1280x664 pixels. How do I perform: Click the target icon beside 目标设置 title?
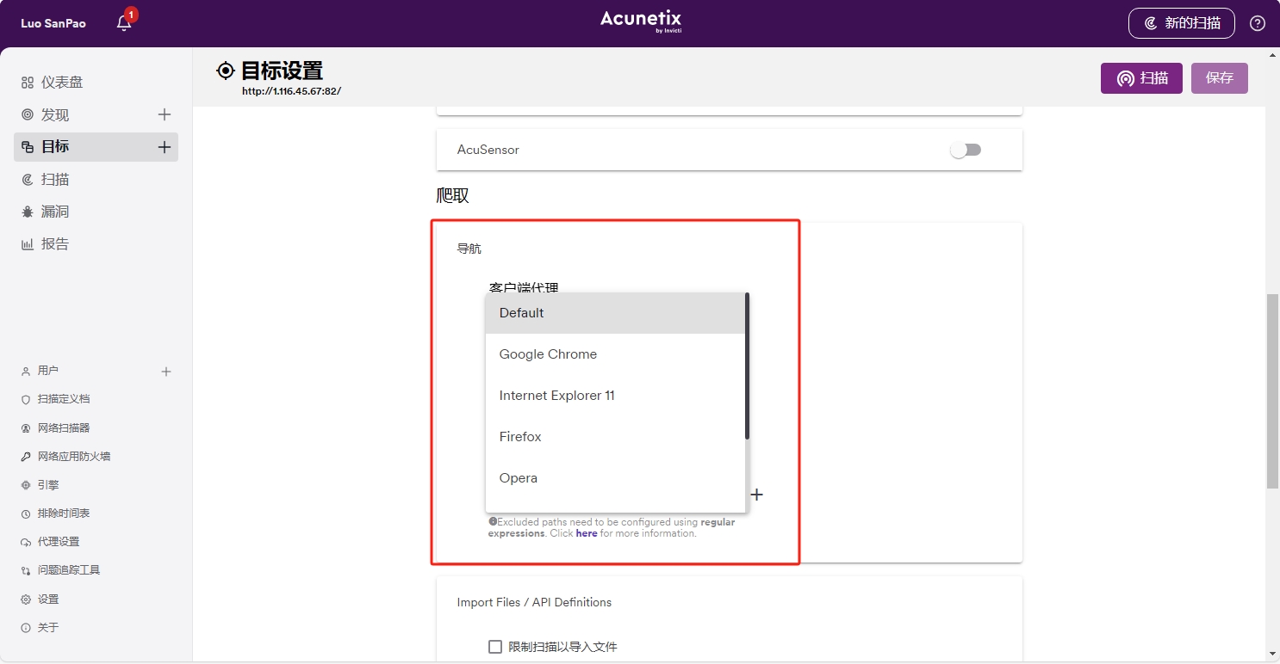coord(226,71)
